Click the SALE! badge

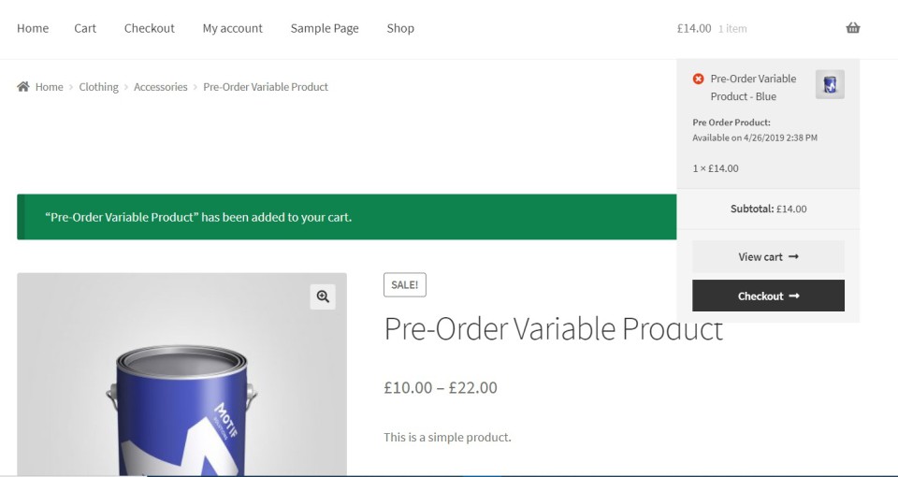(x=404, y=285)
